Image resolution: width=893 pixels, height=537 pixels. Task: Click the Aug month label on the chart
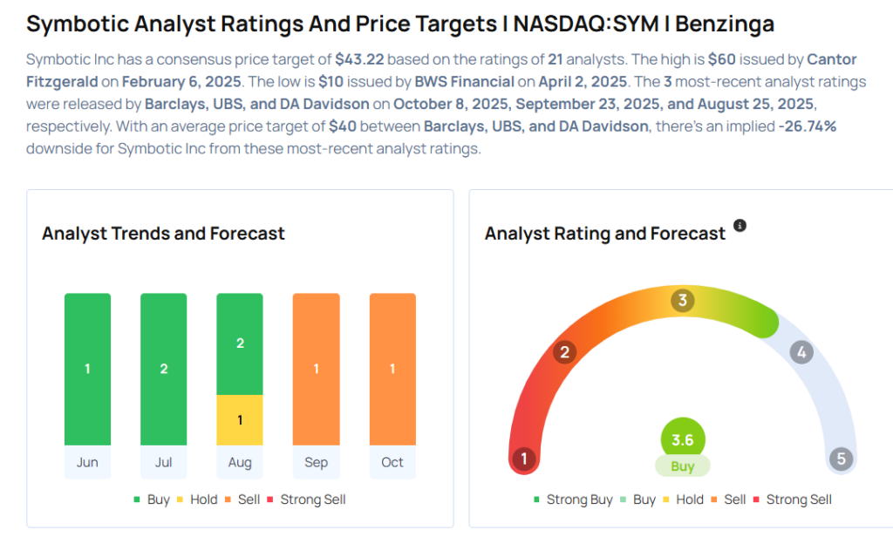tap(240, 462)
